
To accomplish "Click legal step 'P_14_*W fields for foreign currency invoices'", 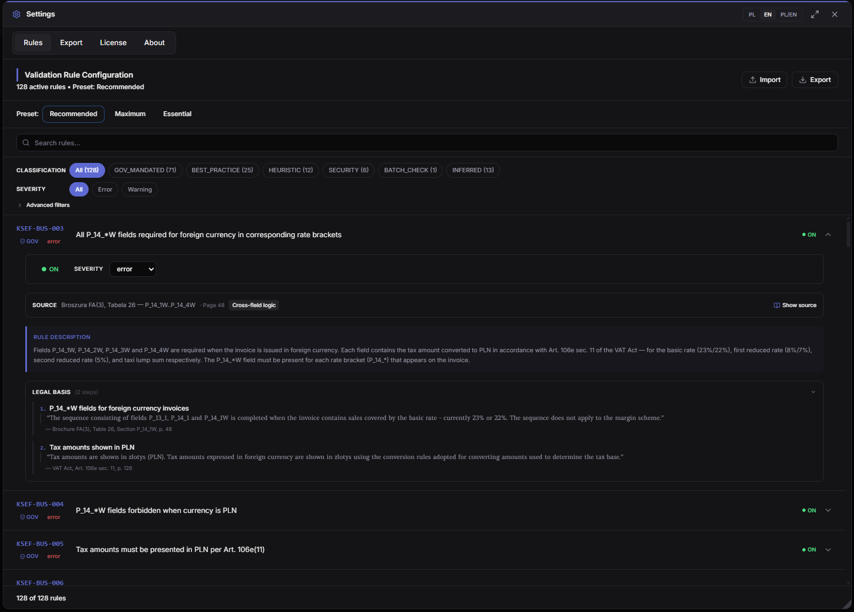I will tap(119, 408).
